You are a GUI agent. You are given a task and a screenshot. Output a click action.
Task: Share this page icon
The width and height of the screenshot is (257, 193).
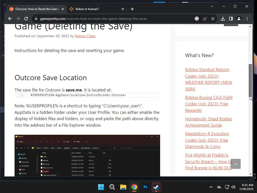[205, 19]
